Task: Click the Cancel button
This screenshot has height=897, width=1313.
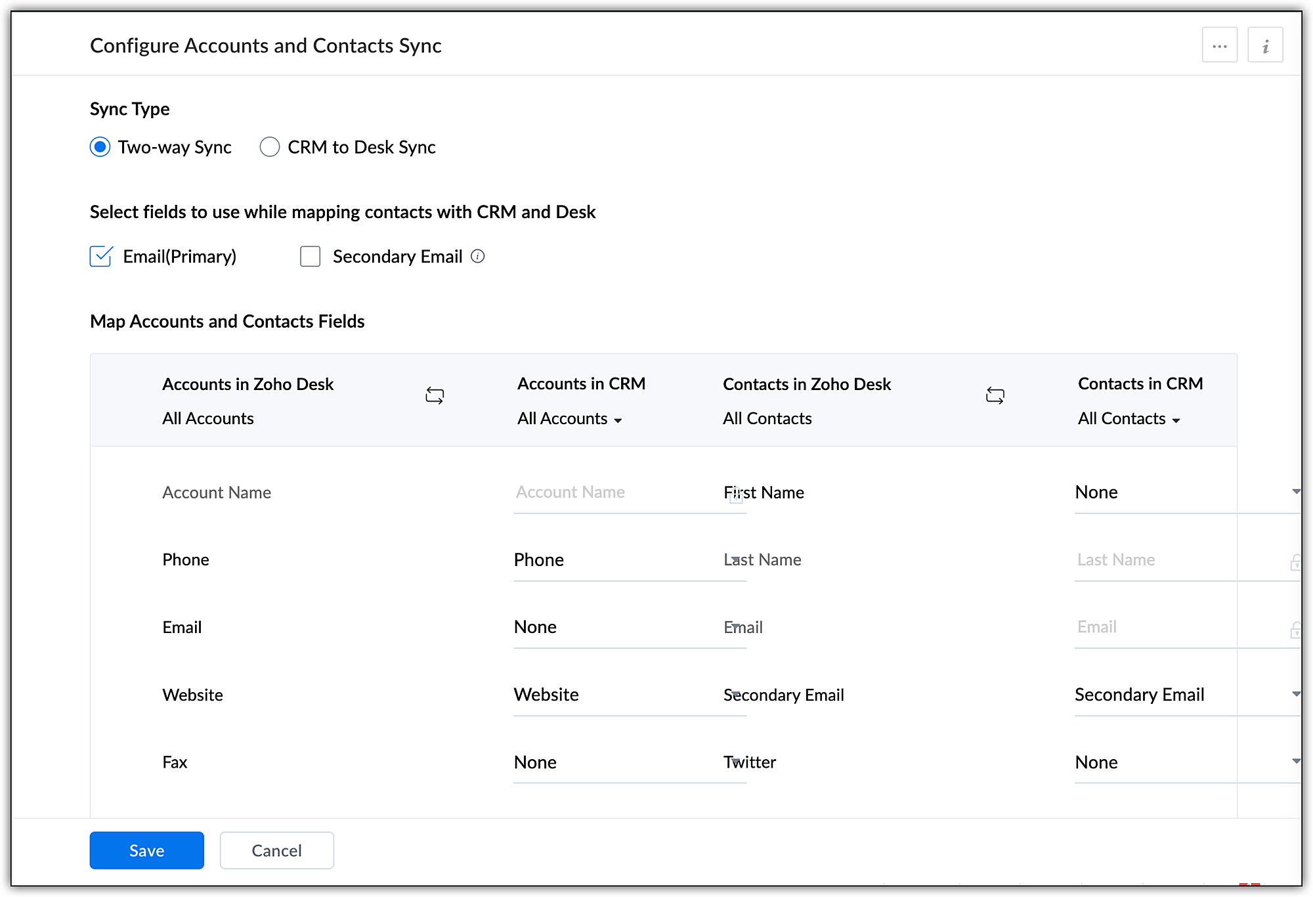Action: (x=276, y=850)
